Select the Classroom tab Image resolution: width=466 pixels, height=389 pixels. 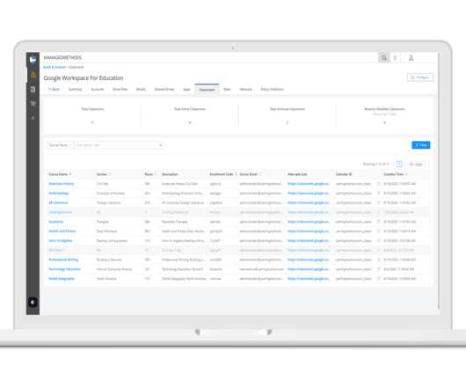point(207,89)
